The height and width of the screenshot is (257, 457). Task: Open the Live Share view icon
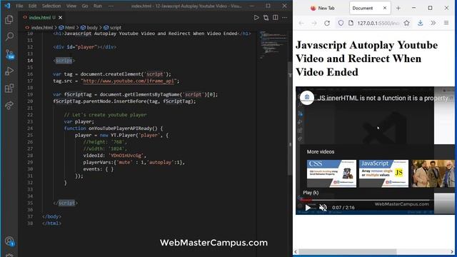tap(9, 105)
